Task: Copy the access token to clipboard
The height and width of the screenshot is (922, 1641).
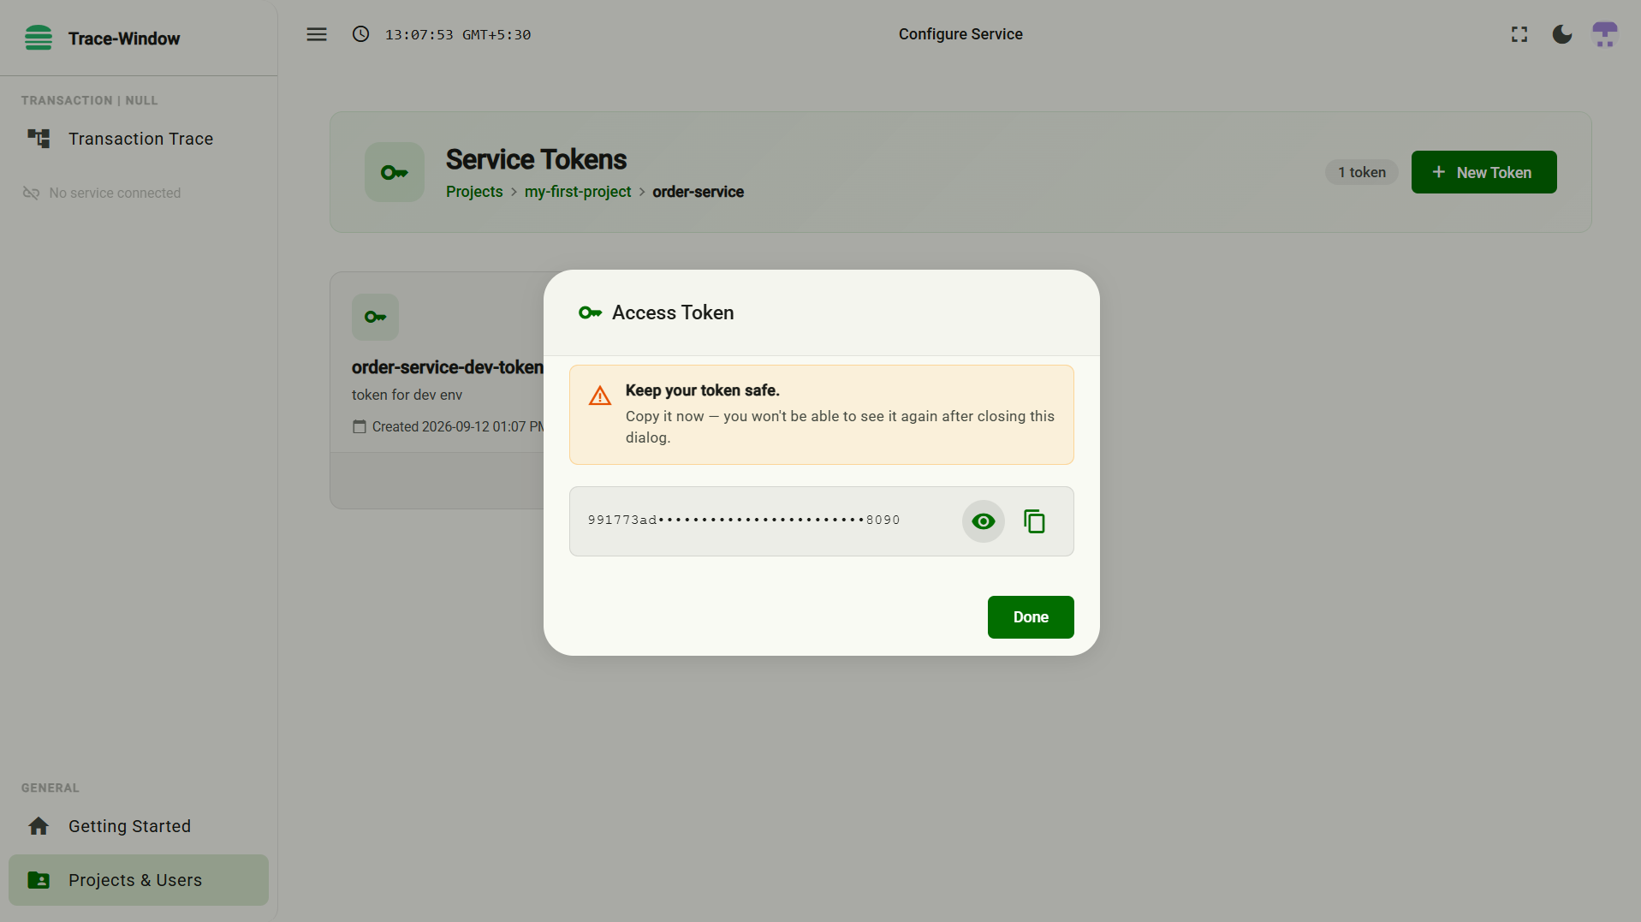Action: coord(1034,521)
